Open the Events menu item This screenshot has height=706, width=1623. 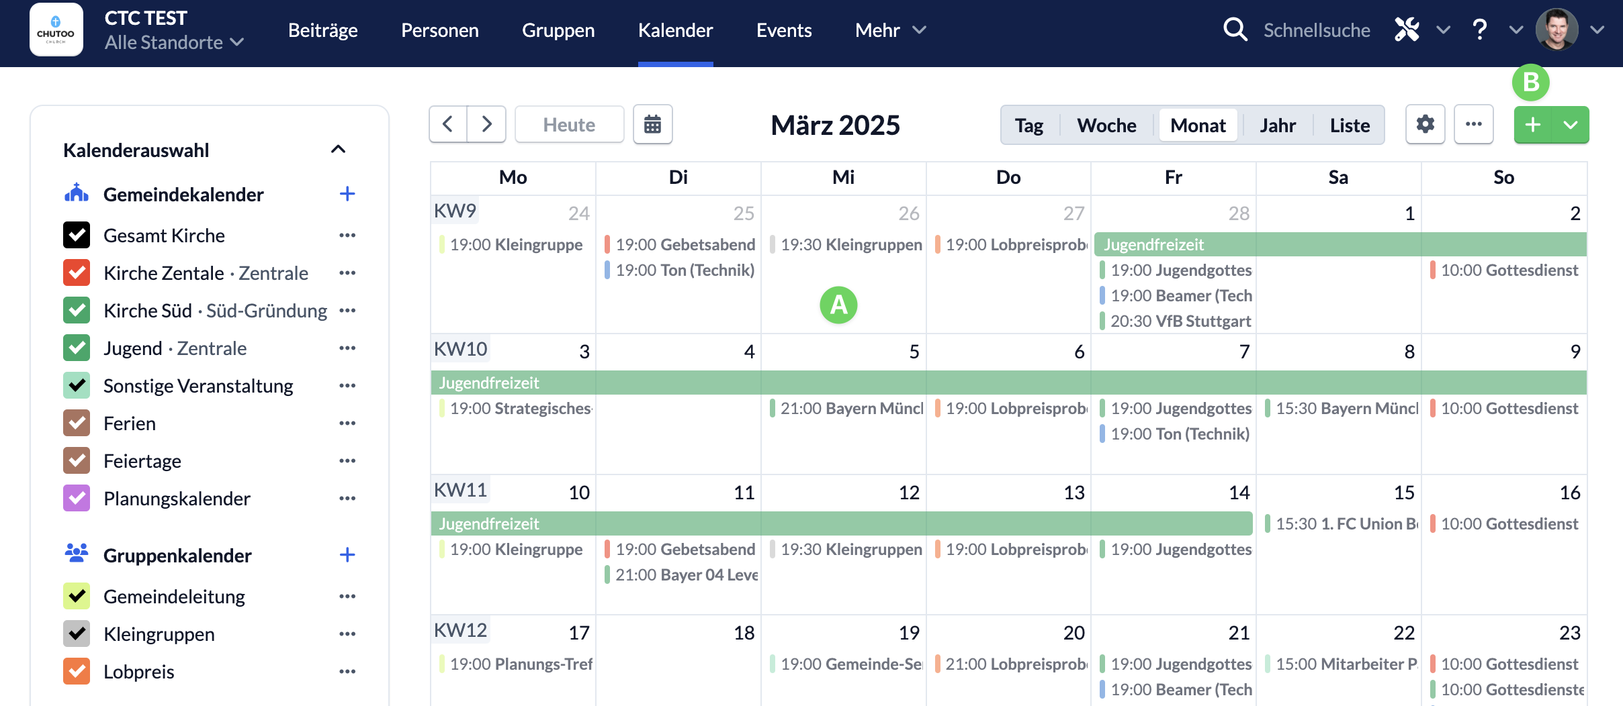tap(784, 30)
